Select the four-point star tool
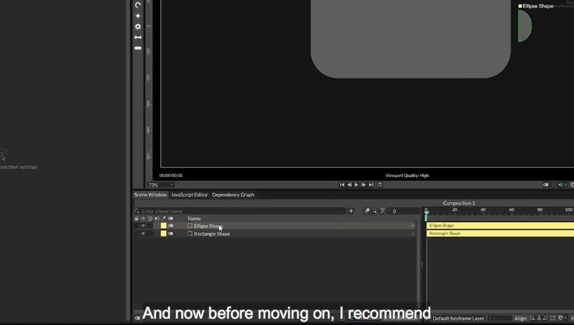Screen dimensions: 574x325 click(138, 16)
